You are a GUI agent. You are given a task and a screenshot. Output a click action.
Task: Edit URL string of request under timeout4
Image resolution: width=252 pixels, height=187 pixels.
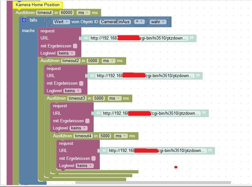click(x=157, y=151)
